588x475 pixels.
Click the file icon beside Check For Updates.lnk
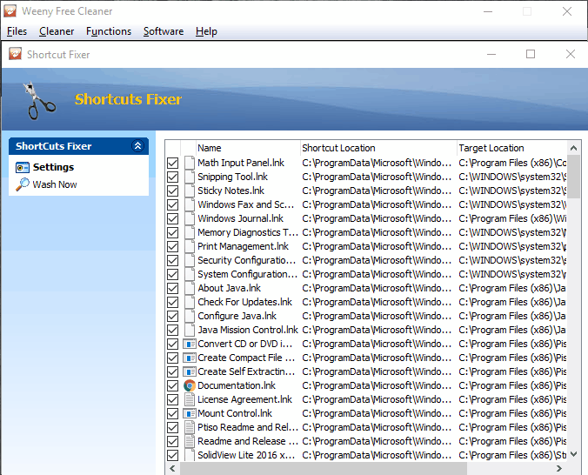point(190,302)
